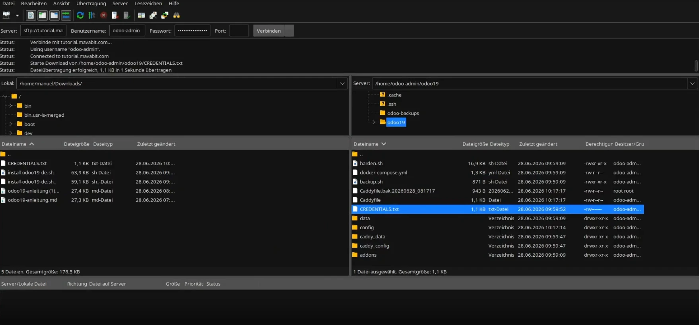Sort remote list by Berechtigungen header
Screen dimensions: 699x325
pyautogui.click(x=598, y=144)
